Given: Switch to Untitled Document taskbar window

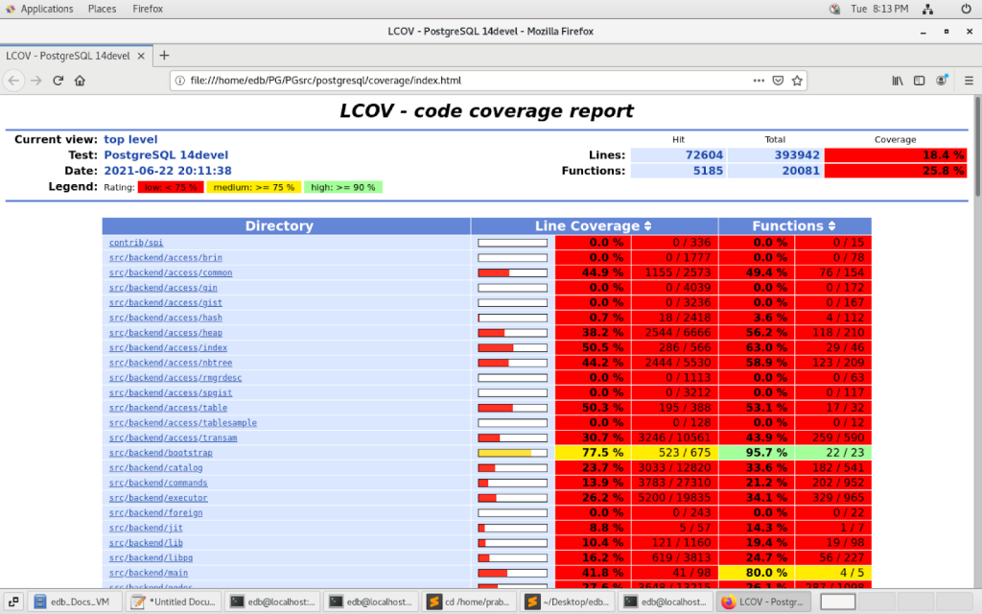Looking at the screenshot, I should [x=175, y=602].
